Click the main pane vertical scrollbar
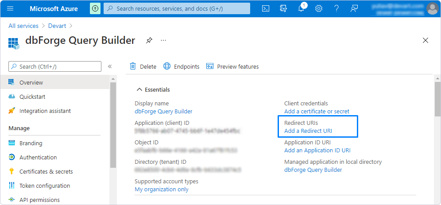The image size is (441, 205). click(437, 99)
